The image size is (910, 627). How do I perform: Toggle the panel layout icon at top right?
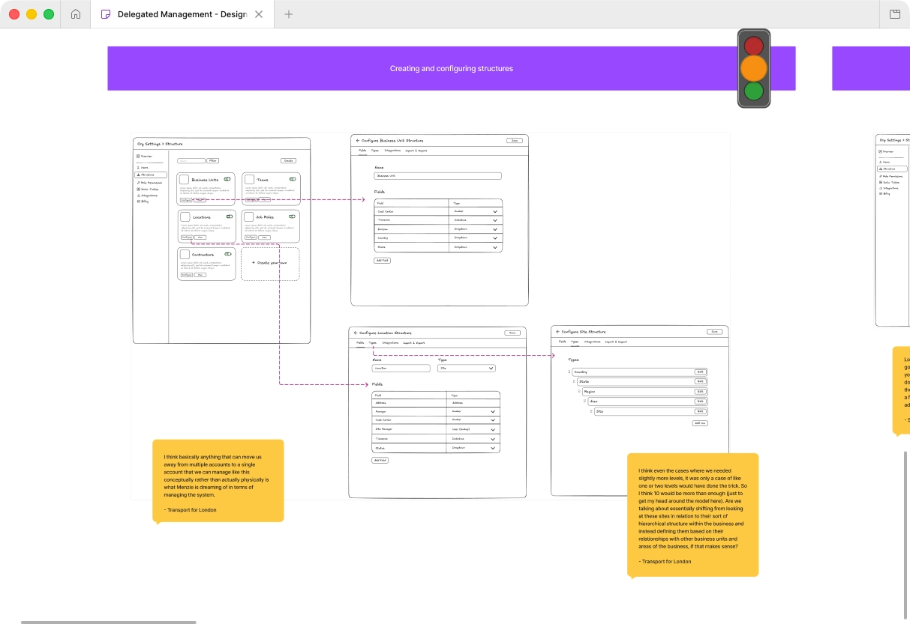(895, 14)
